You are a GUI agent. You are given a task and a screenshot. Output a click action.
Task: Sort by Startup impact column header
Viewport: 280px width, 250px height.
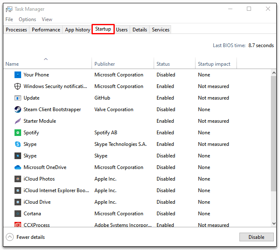click(214, 64)
